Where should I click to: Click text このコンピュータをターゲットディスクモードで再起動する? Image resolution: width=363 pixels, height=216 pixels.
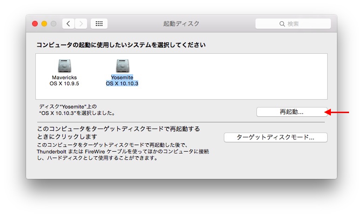click(x=118, y=129)
